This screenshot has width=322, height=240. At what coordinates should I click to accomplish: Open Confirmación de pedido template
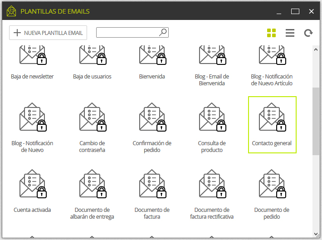point(152,127)
